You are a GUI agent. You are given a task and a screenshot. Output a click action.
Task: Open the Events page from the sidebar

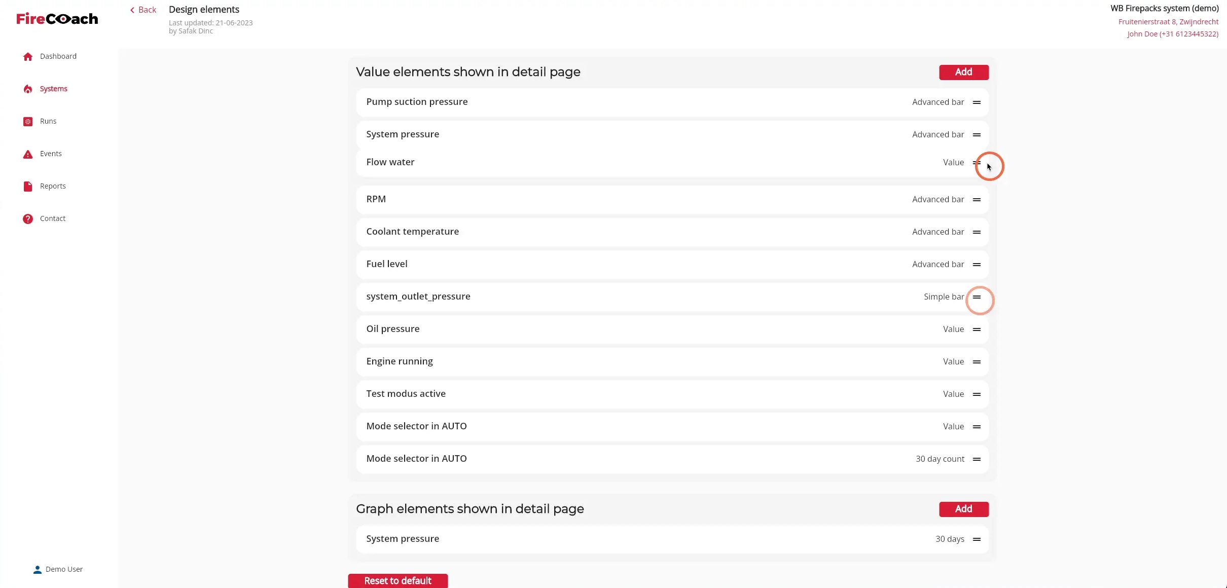tap(51, 154)
